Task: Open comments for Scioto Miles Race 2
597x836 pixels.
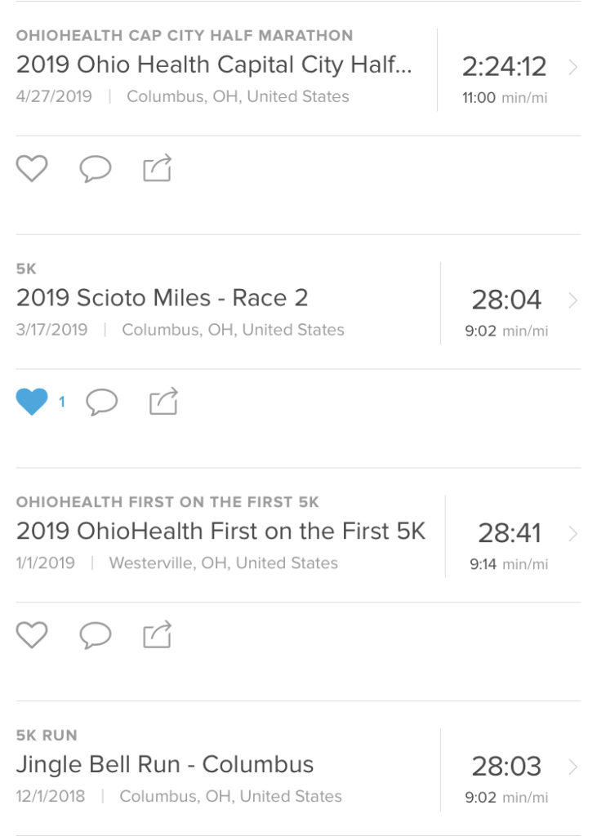Action: pos(102,402)
